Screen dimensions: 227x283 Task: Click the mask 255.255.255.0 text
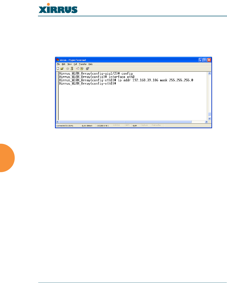pyautogui.click(x=177, y=80)
